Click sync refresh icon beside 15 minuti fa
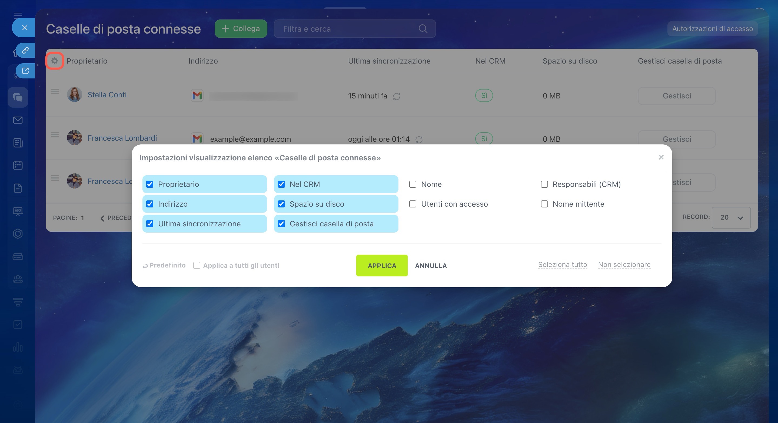 397,96
